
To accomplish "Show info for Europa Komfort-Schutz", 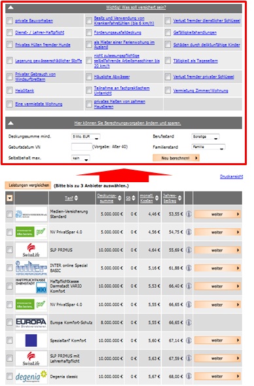I will 189,322.
